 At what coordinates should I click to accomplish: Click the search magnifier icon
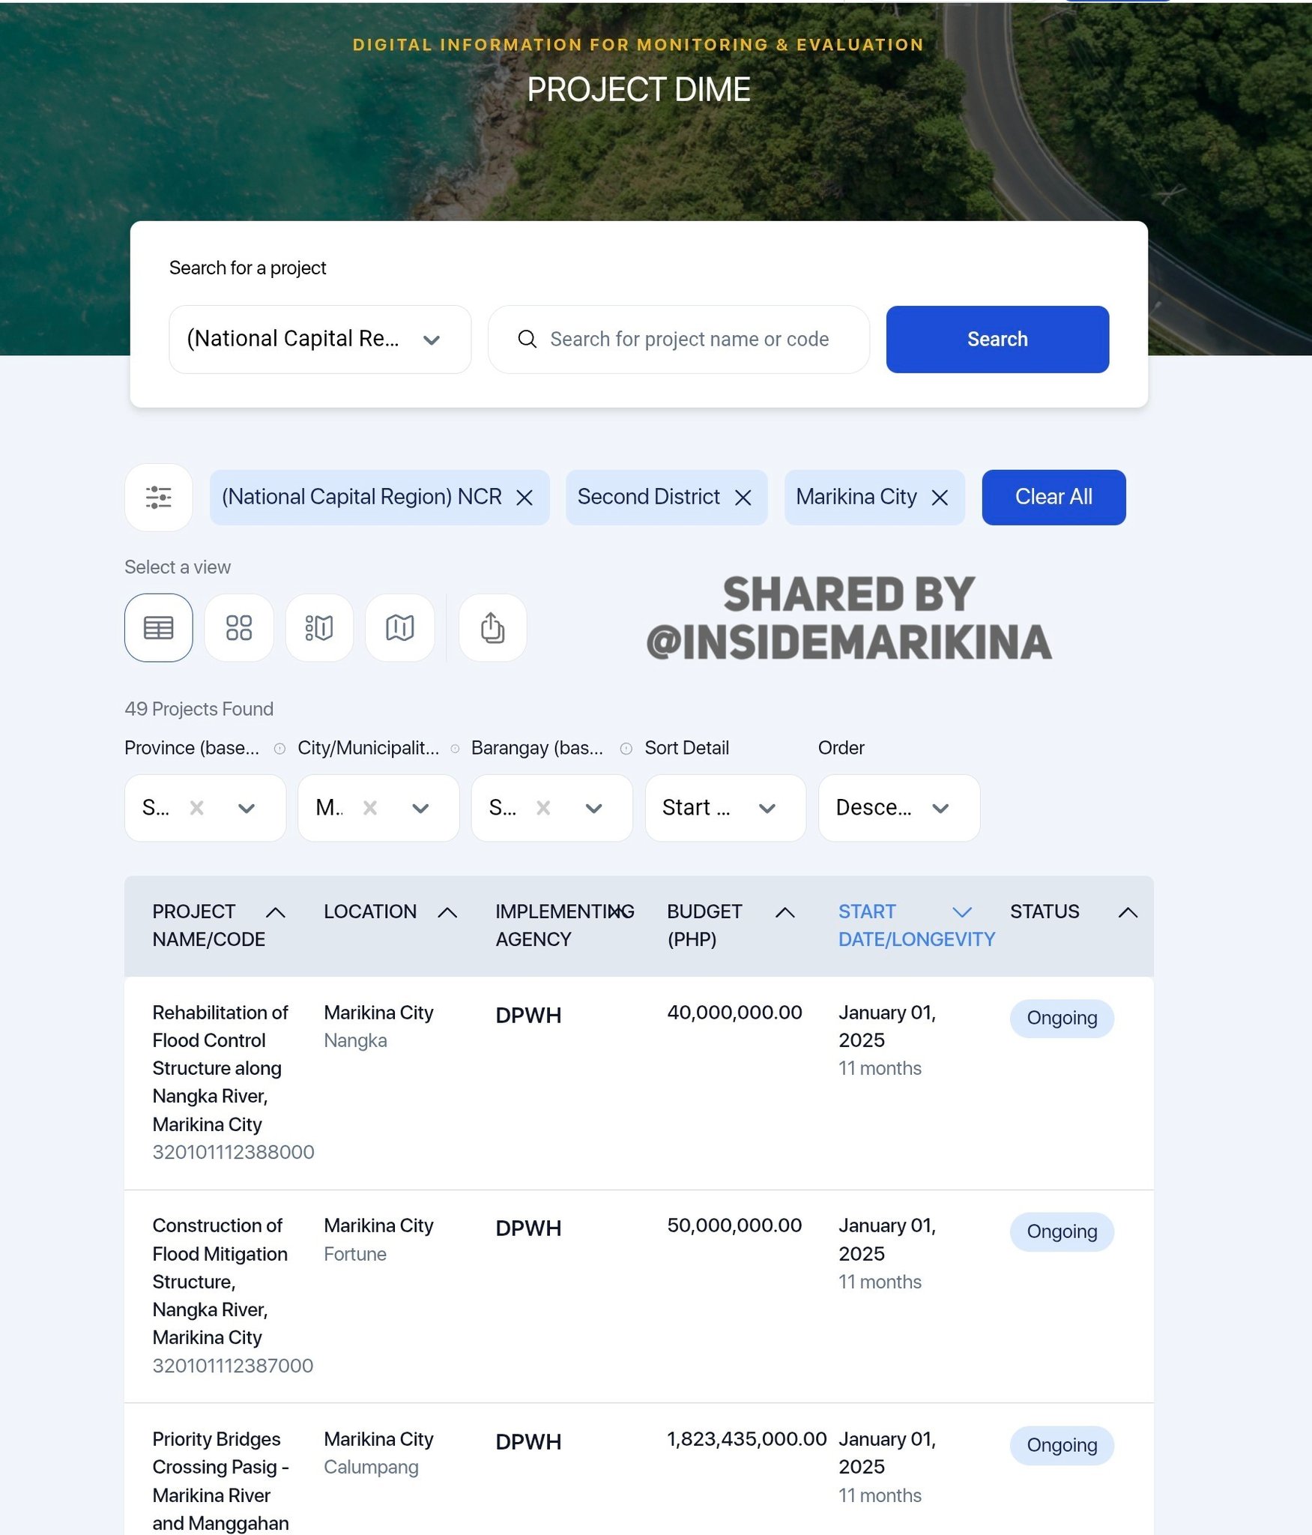pos(527,339)
